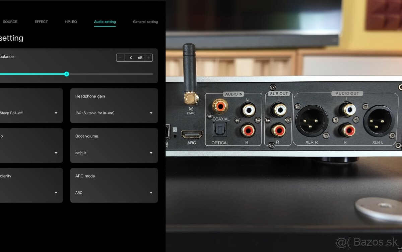Image resolution: width=402 pixels, height=252 pixels.
Task: Click the Headphone gain label
Action: click(x=90, y=96)
